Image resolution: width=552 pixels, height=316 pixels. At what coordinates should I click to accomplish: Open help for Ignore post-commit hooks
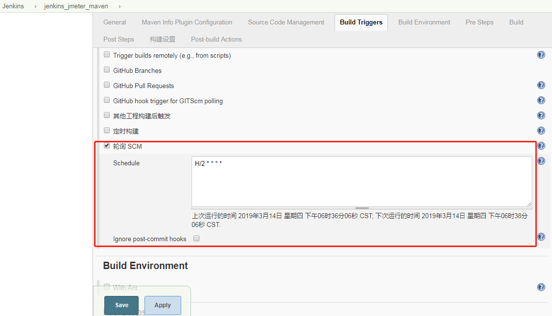click(x=541, y=236)
